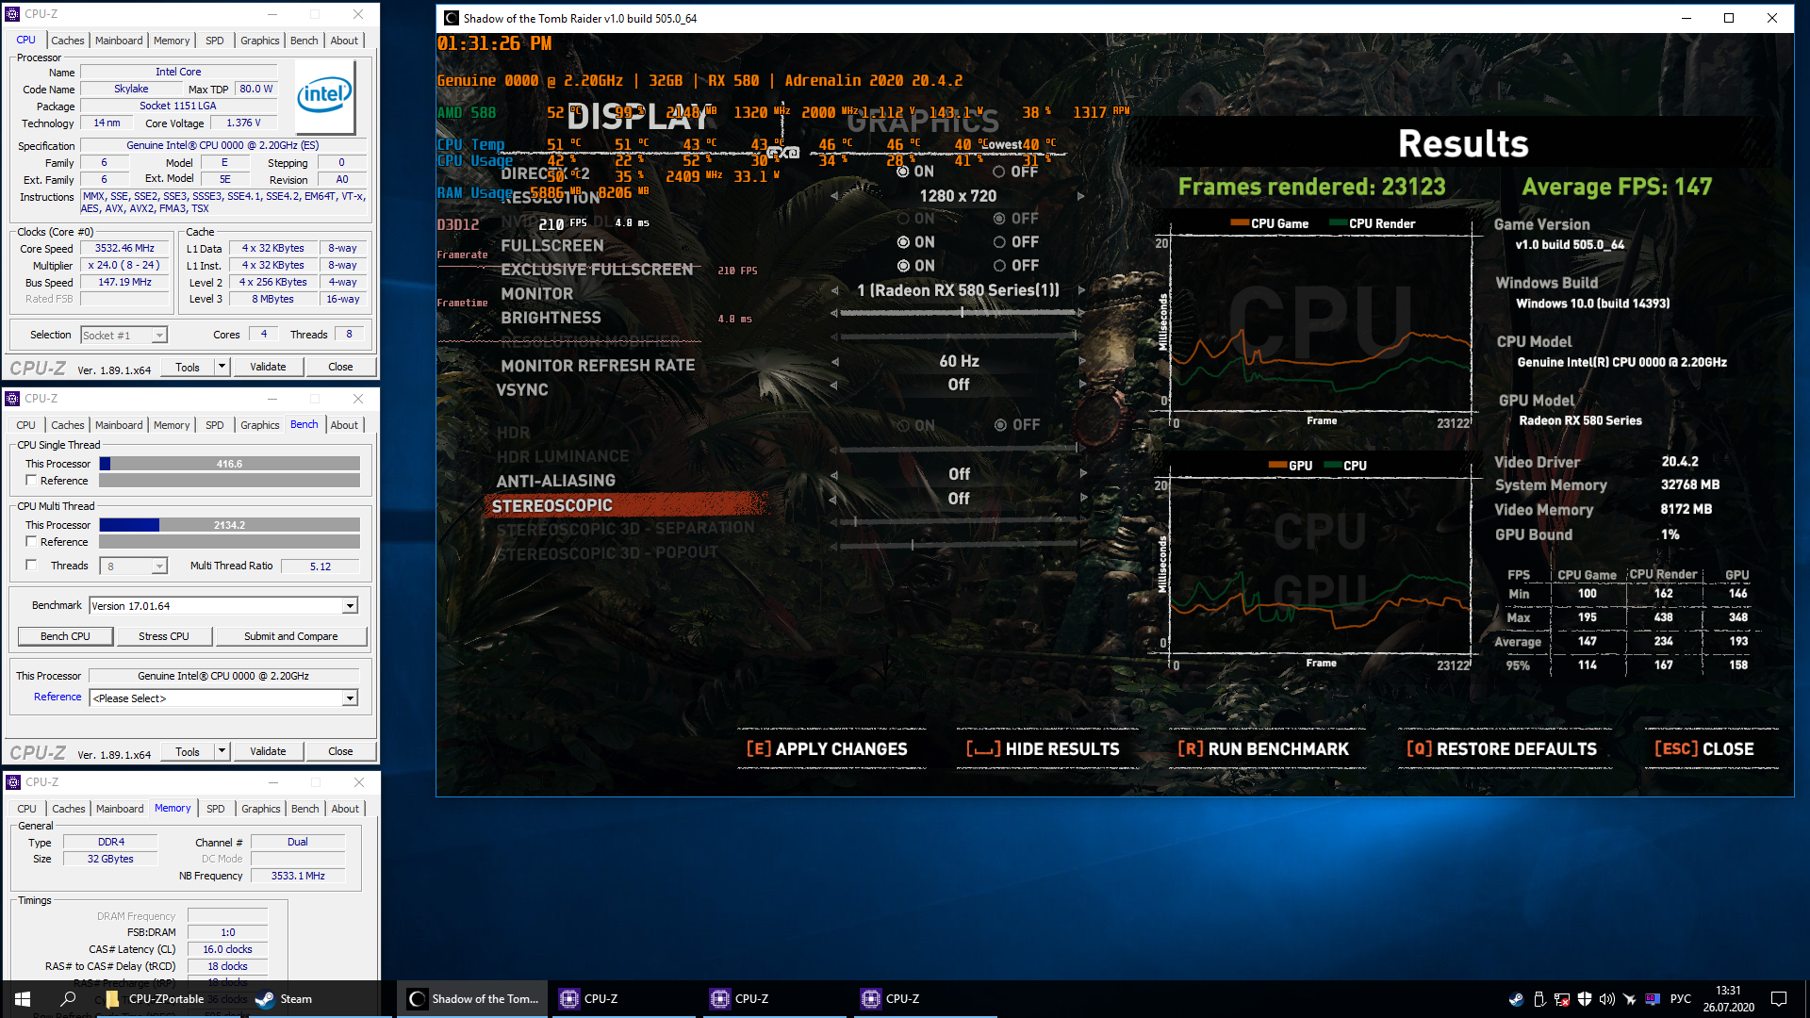Screen dimensions: 1810x1018
Task: Open Mainboard tab in top CPU-Z window
Action: point(119,41)
